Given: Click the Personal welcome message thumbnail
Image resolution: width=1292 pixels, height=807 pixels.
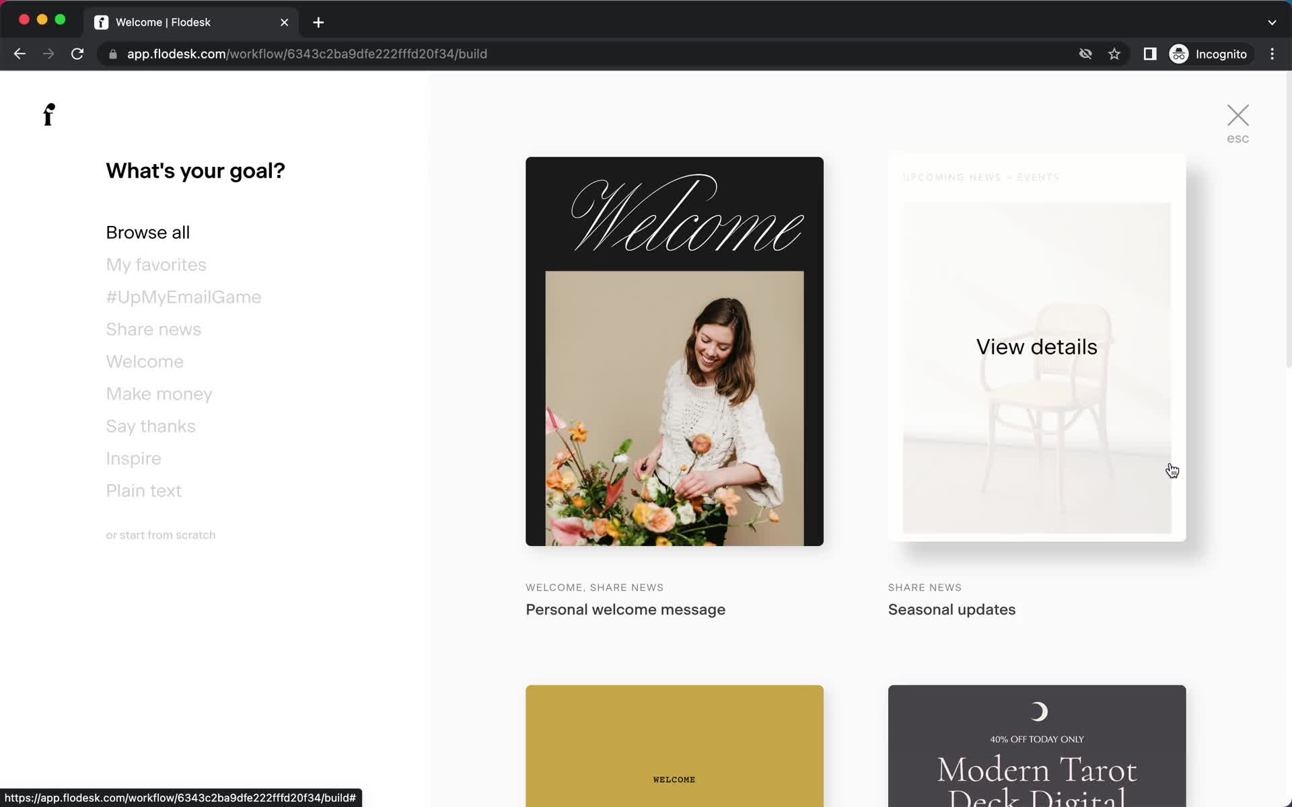Looking at the screenshot, I should pyautogui.click(x=674, y=352).
